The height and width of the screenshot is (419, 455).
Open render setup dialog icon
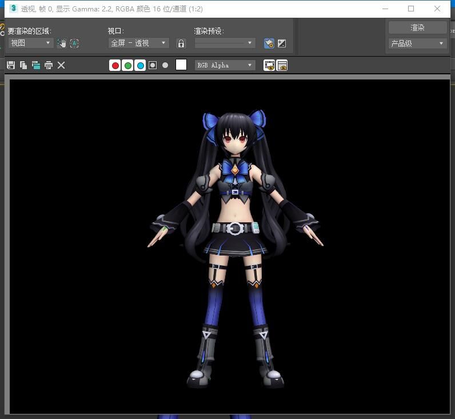point(269,43)
